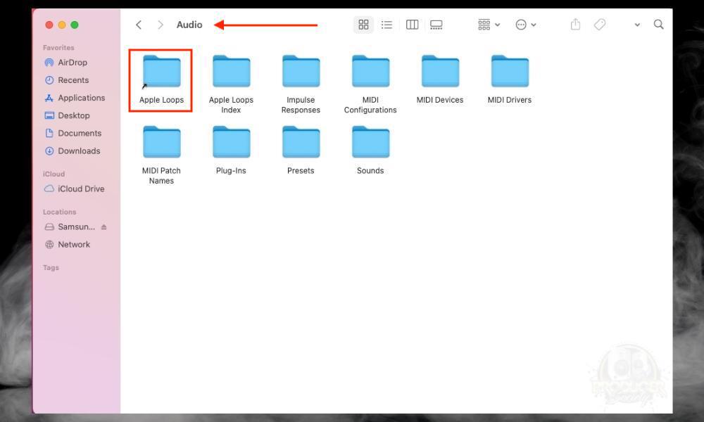Viewport: 704px width, 422px height.
Task: Switch to icon view in the toolbar
Action: point(363,24)
